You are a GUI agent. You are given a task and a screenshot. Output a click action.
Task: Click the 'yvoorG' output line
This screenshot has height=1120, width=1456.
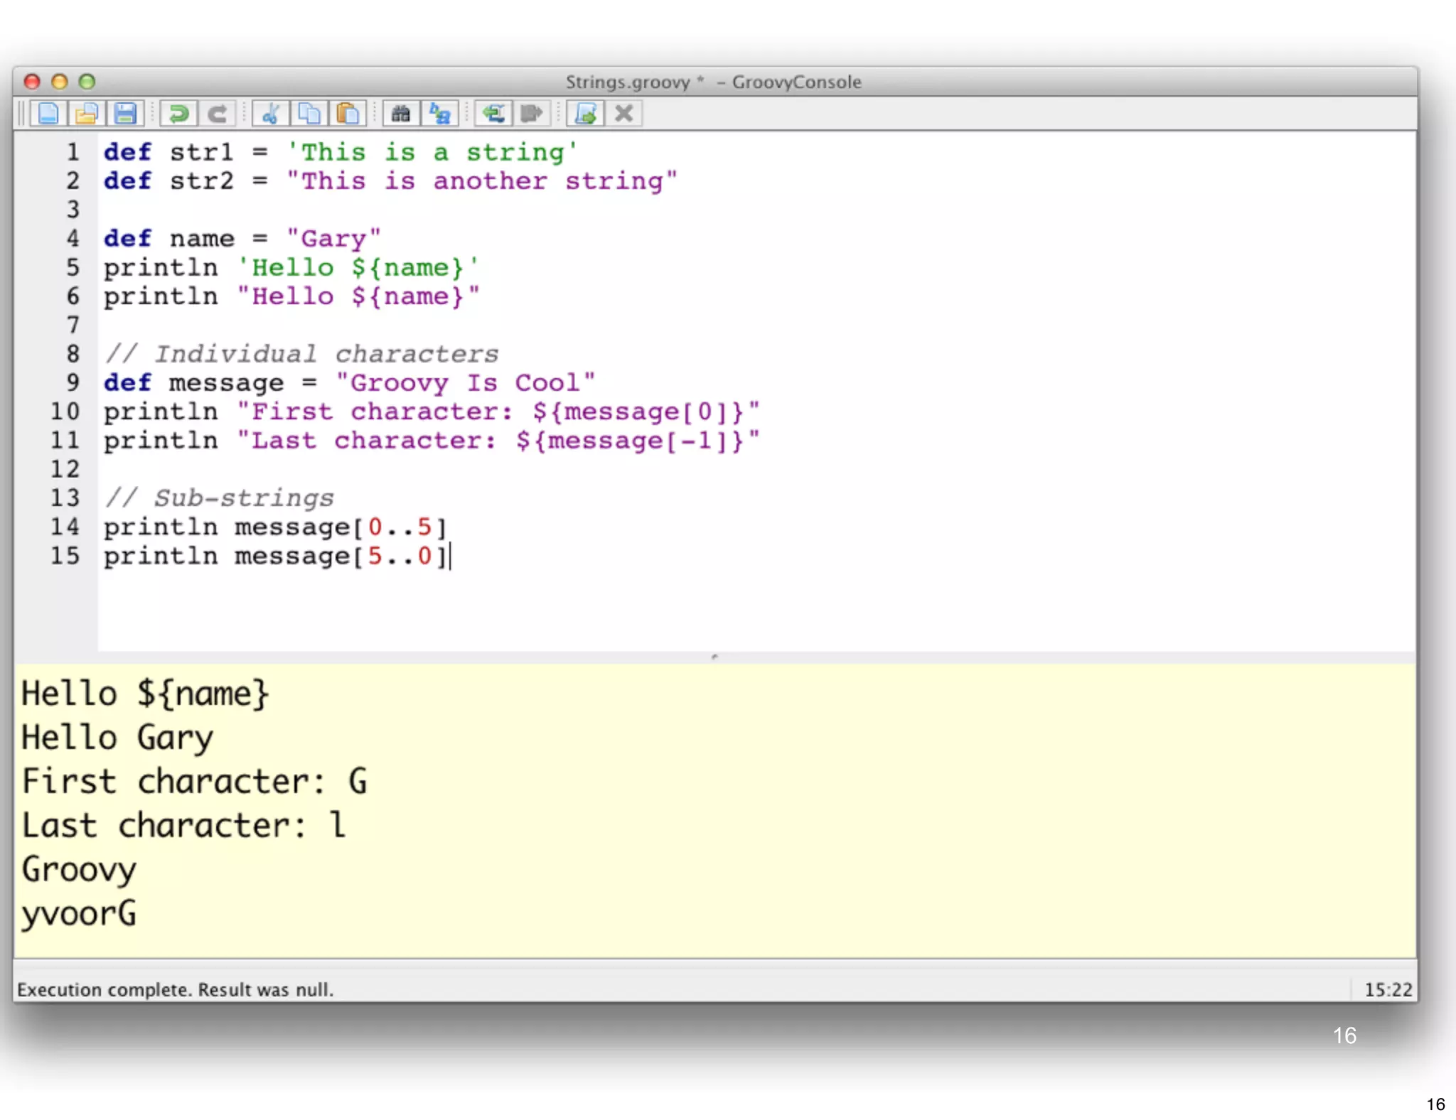click(79, 913)
